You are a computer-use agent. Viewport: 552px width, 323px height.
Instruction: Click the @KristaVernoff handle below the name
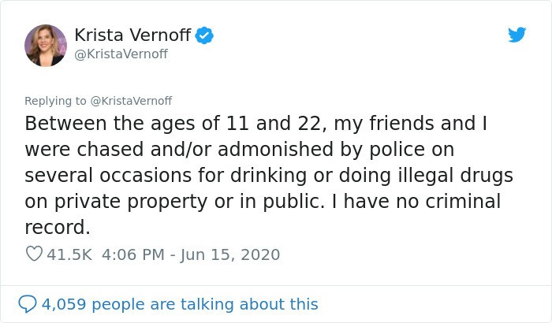[x=121, y=54]
